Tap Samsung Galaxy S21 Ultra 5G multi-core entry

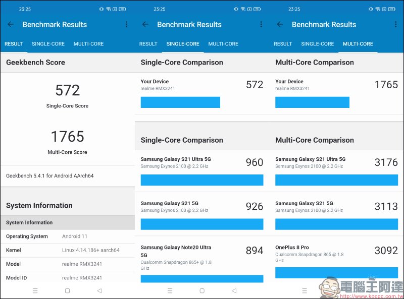click(336, 171)
